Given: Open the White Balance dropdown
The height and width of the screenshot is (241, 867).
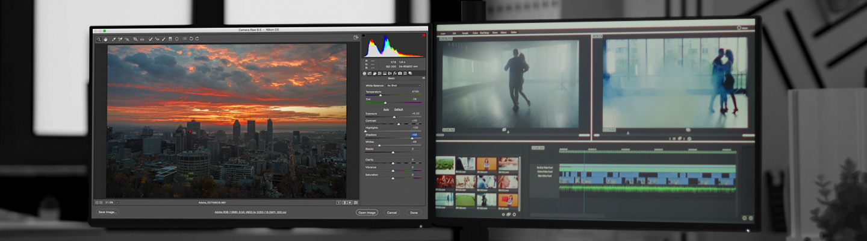Looking at the screenshot, I should tap(402, 86).
